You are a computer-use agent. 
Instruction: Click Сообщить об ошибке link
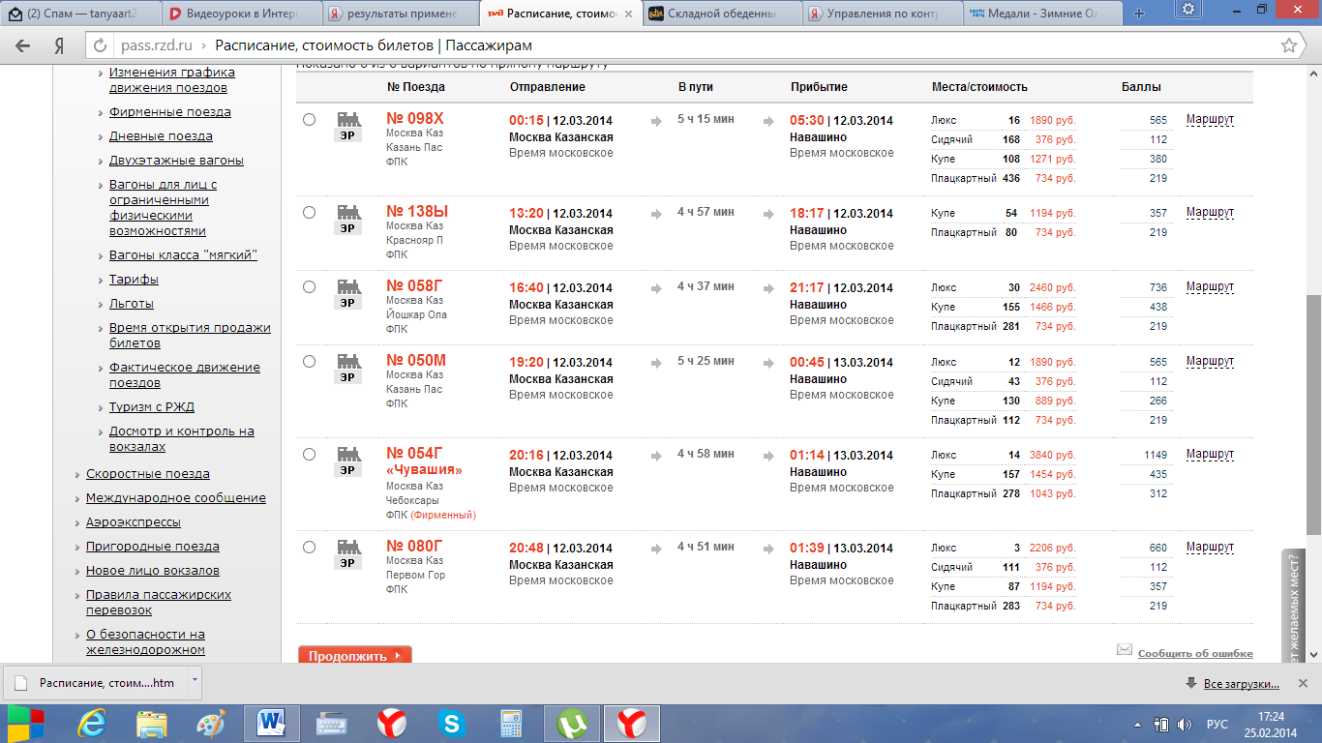pyautogui.click(x=1195, y=654)
